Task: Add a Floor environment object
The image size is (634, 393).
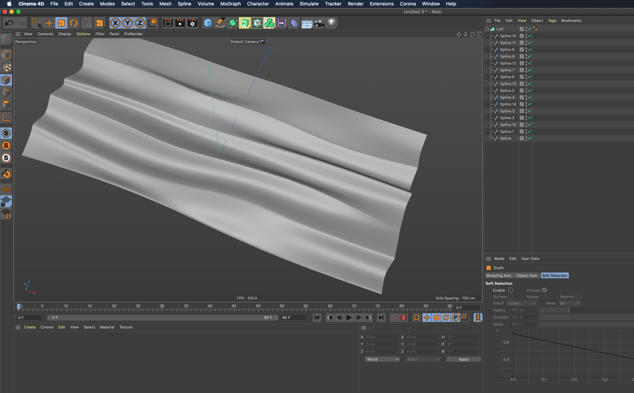Action: coord(307,23)
